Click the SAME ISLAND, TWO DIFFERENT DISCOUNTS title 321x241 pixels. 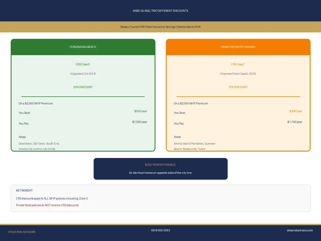[160, 11]
